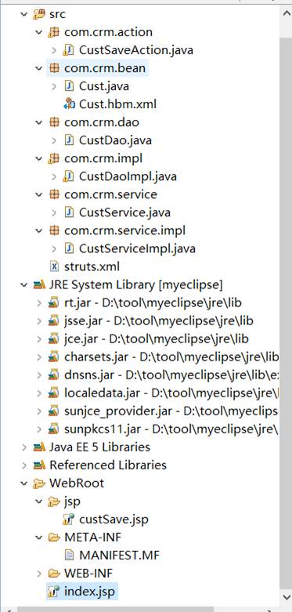Click the WebRoot folder icon

click(39, 483)
